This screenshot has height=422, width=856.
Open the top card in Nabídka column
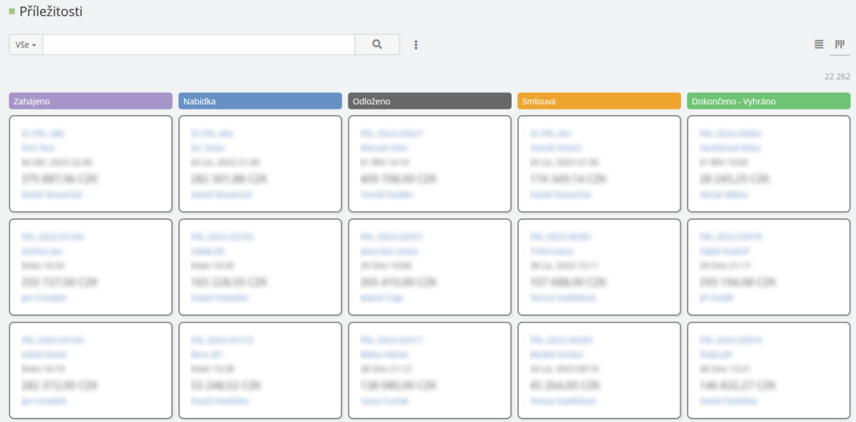(x=260, y=164)
